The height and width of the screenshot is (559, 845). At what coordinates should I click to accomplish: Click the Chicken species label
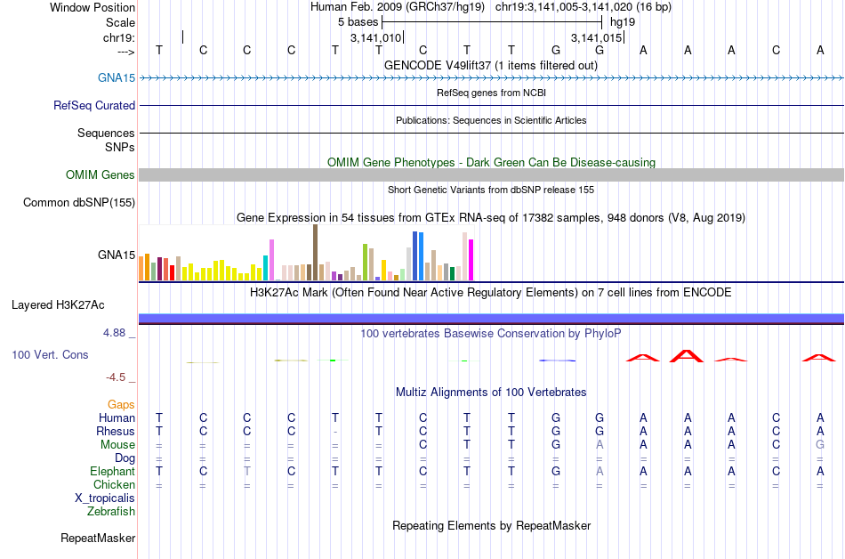(x=114, y=484)
